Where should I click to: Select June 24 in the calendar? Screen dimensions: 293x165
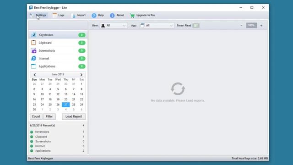tap(42, 104)
